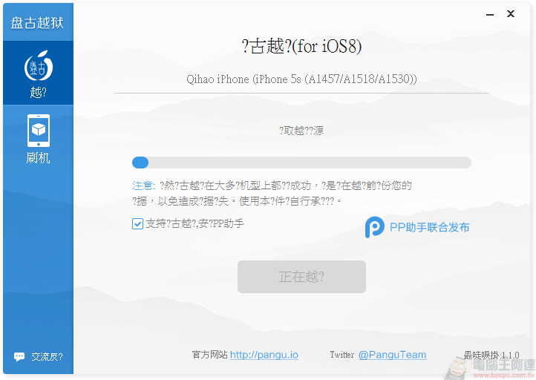The width and height of the screenshot is (536, 380).
Task: Click the 盘古越狱 sidebar title
Action: (x=37, y=23)
